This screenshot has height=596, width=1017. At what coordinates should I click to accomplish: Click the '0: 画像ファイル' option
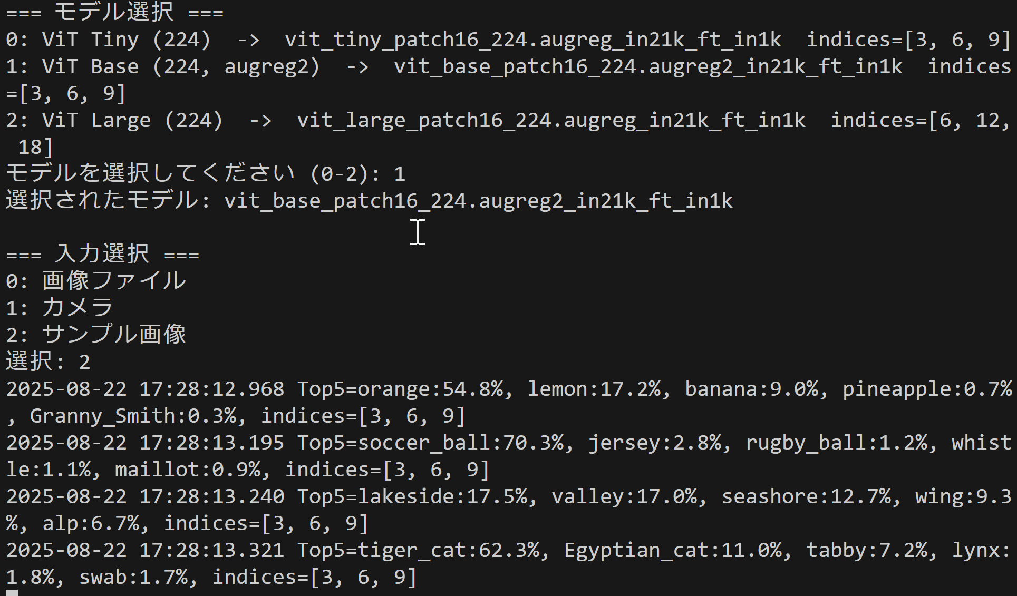pyautogui.click(x=96, y=281)
